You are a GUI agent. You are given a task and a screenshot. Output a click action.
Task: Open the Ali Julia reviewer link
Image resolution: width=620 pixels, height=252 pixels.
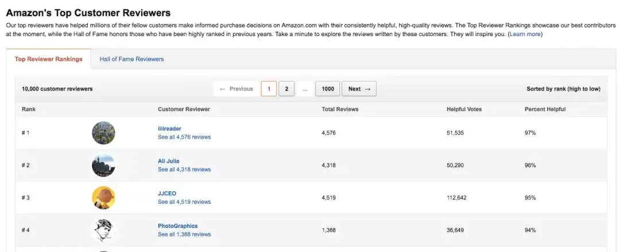[168, 161]
